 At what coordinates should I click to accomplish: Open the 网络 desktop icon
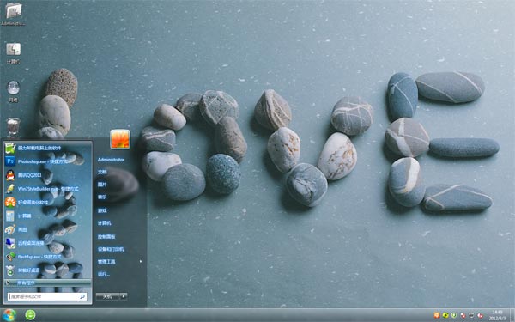(x=13, y=91)
